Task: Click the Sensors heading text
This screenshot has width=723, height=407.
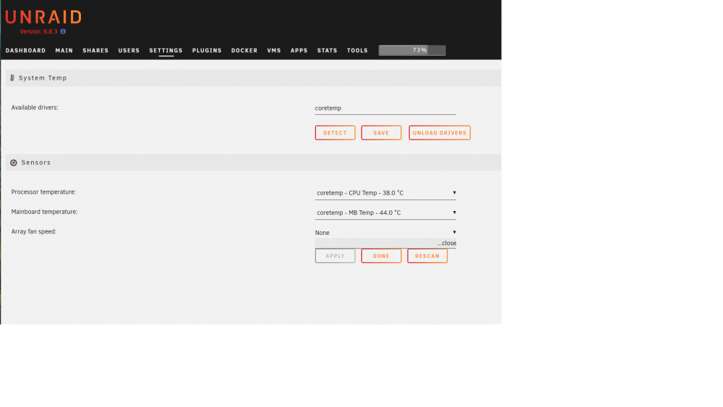Action: coord(36,163)
